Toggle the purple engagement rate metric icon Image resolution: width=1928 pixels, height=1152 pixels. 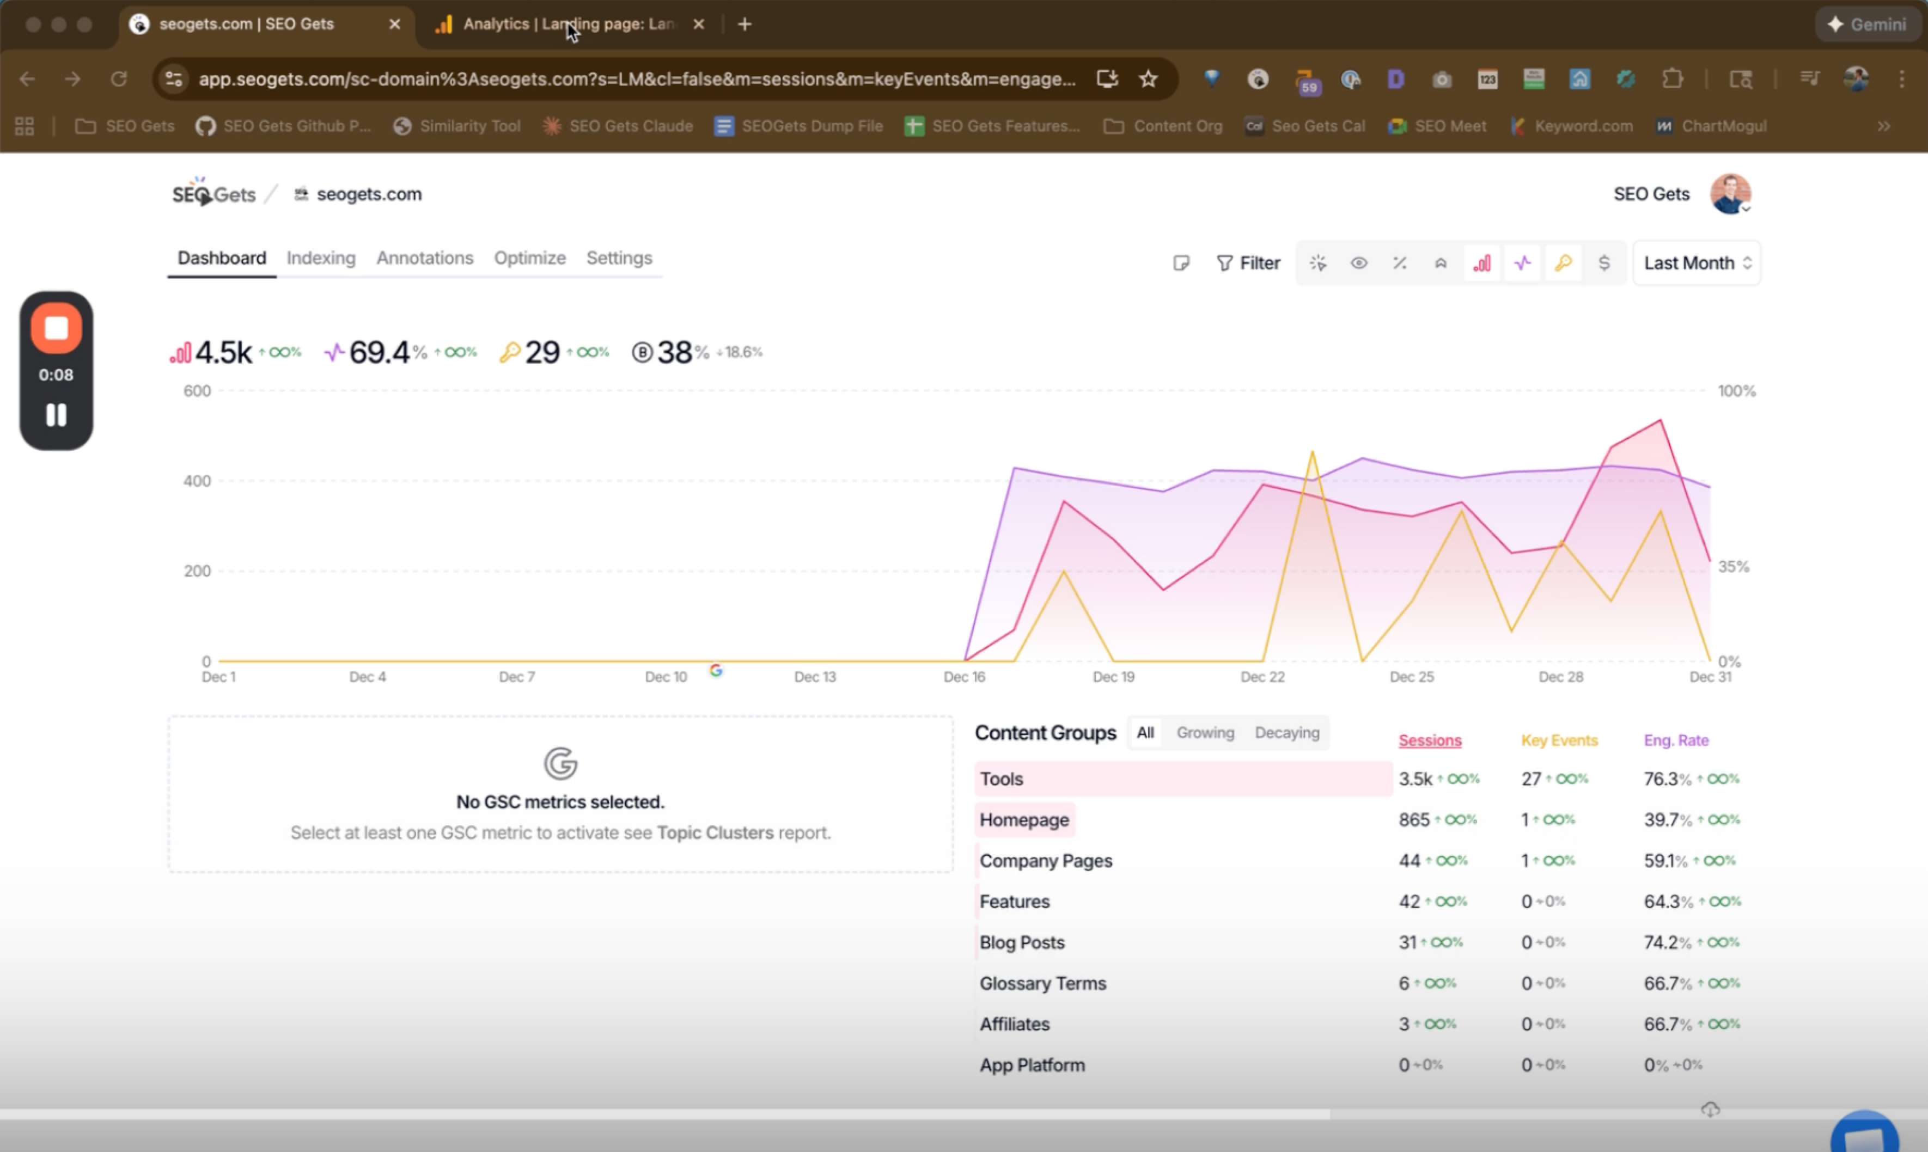[1523, 262]
